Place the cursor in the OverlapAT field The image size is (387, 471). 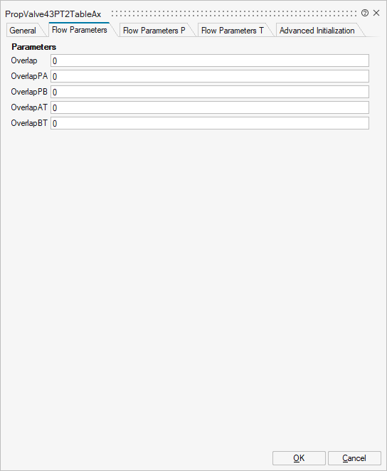coord(210,107)
